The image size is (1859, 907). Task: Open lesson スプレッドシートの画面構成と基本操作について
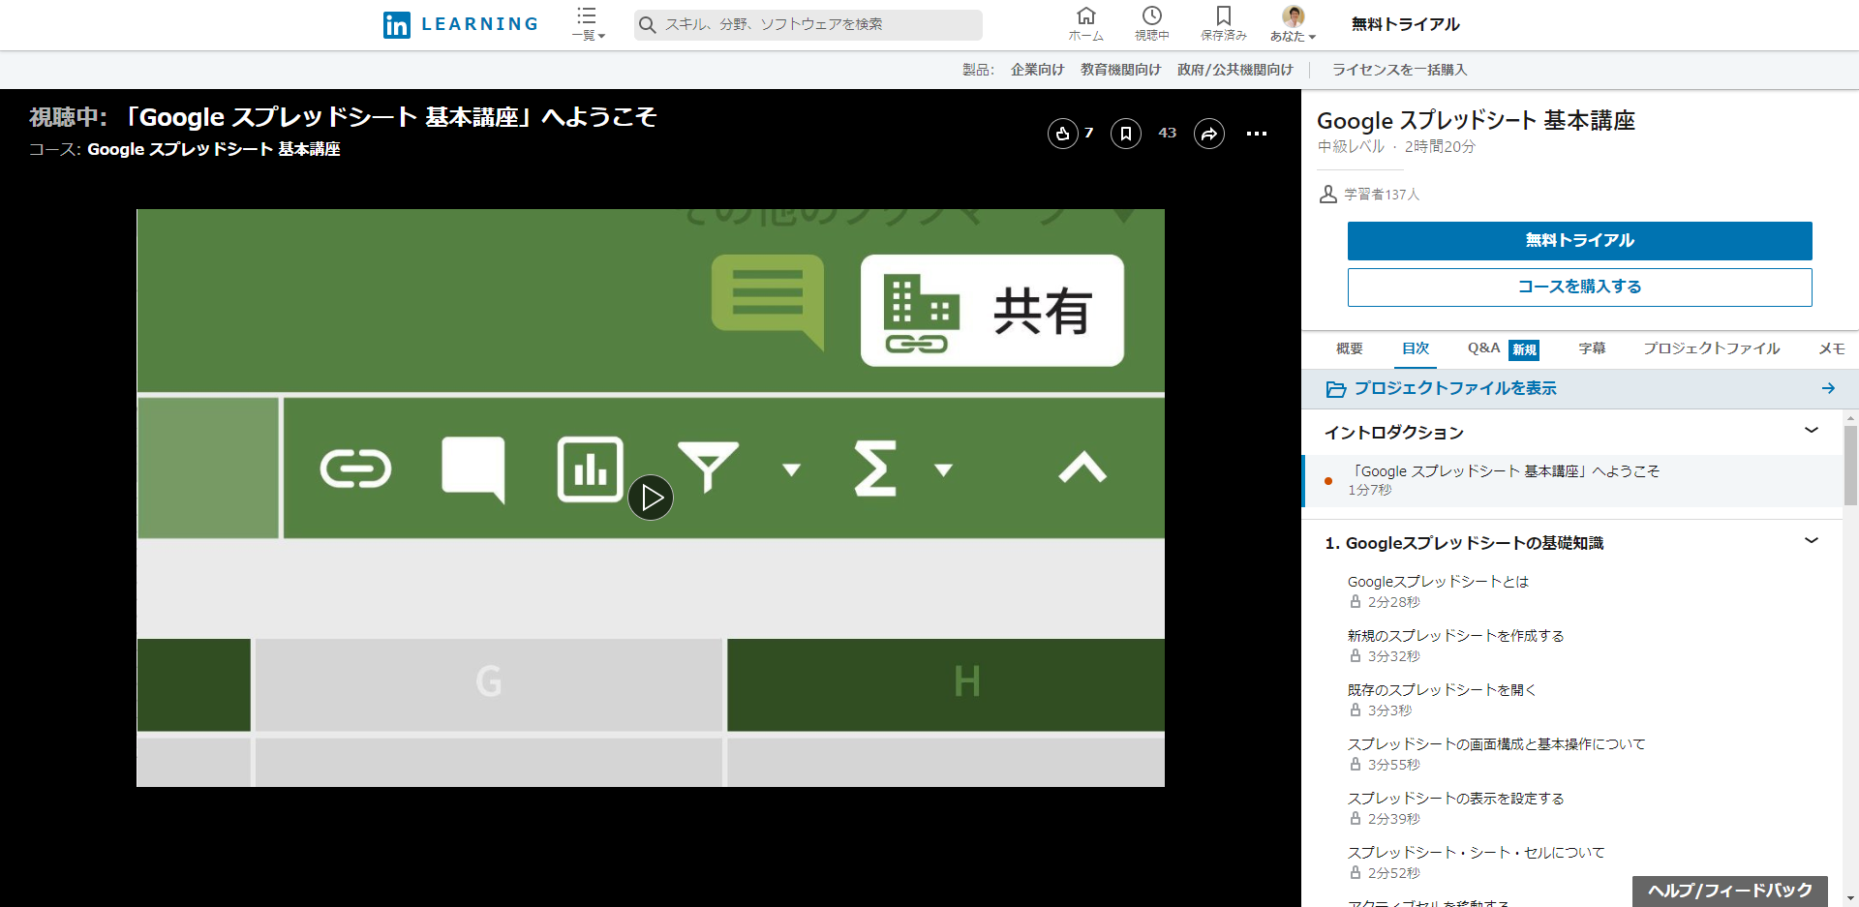point(1496,744)
